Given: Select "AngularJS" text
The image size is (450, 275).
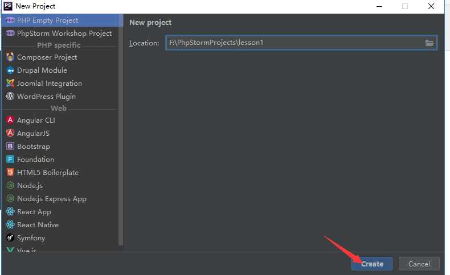Looking at the screenshot, I should pyautogui.click(x=33, y=134).
